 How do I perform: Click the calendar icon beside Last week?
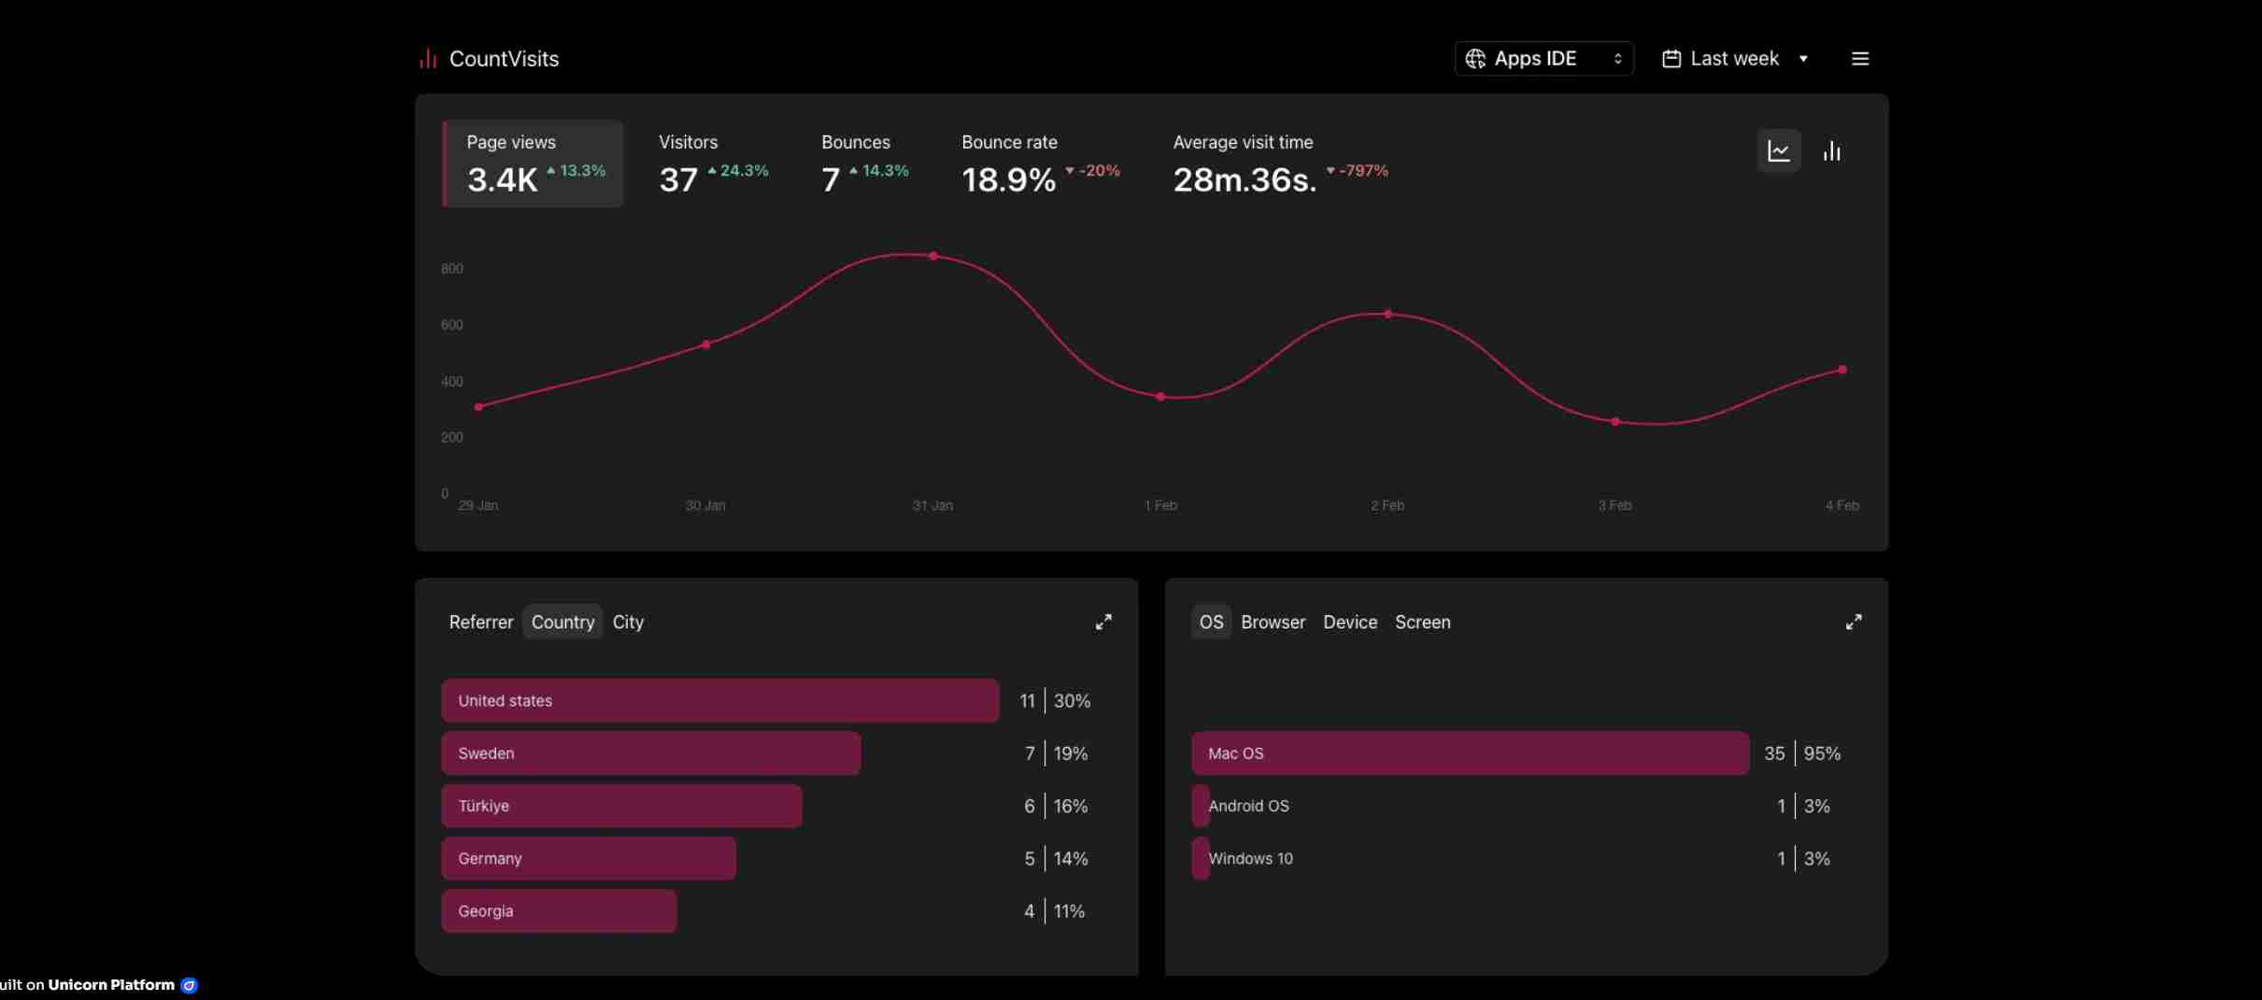click(x=1672, y=59)
